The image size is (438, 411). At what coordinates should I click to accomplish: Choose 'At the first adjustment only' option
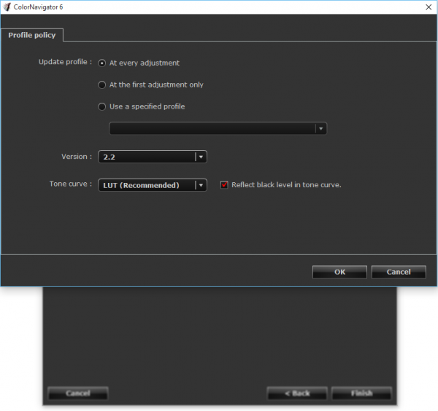point(102,85)
